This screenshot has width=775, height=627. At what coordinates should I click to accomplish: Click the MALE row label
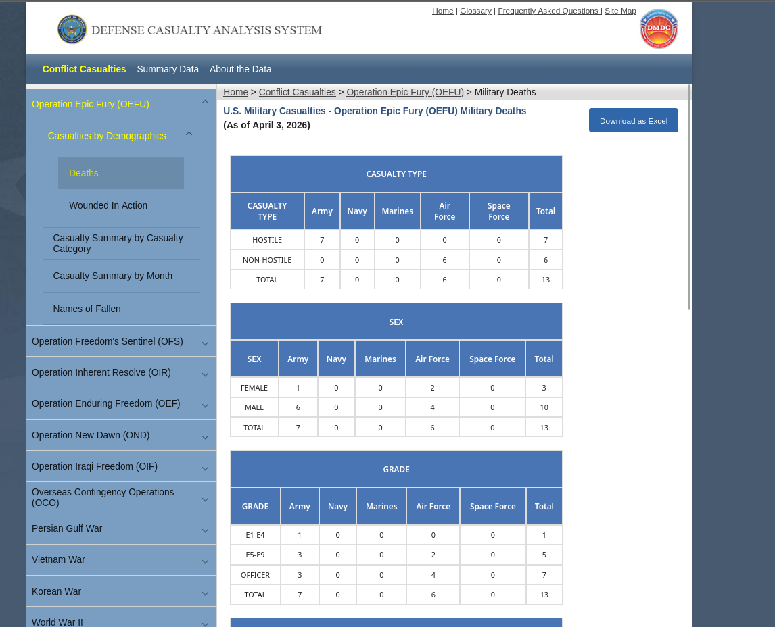point(254,407)
